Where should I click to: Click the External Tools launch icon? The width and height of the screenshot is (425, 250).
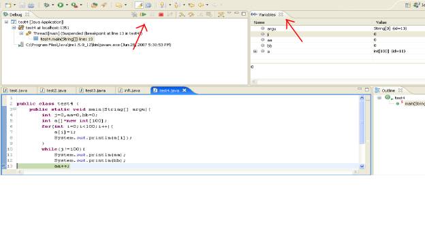pos(74,5)
